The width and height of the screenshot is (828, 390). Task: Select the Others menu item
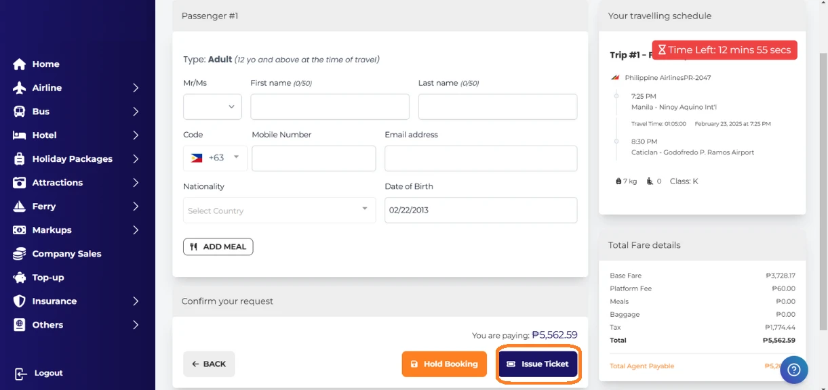pyautogui.click(x=47, y=325)
